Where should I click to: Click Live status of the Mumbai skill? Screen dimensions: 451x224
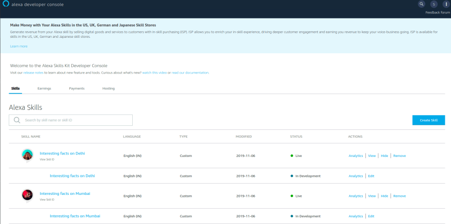pos(296,196)
